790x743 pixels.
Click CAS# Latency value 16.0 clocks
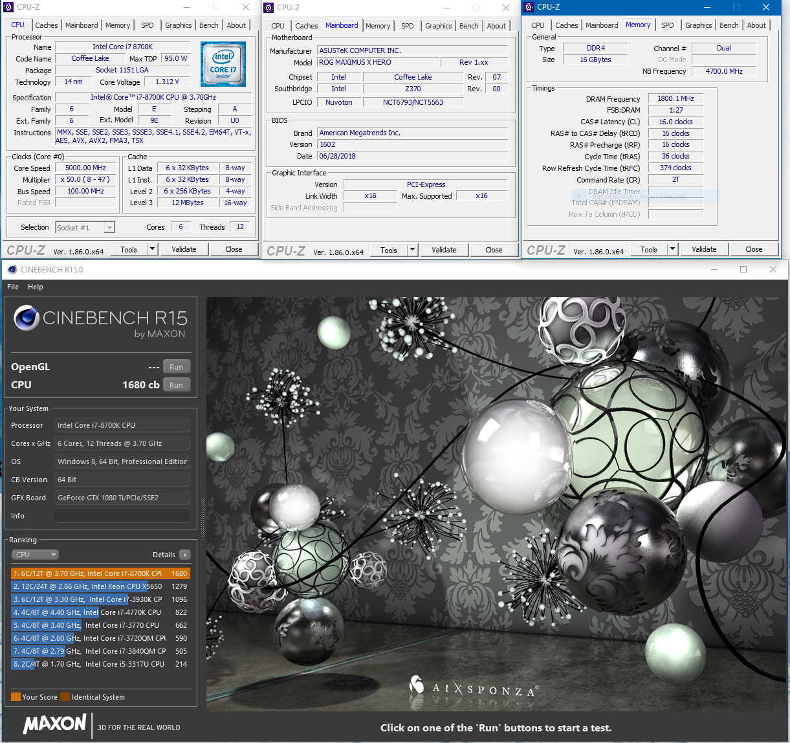(675, 122)
